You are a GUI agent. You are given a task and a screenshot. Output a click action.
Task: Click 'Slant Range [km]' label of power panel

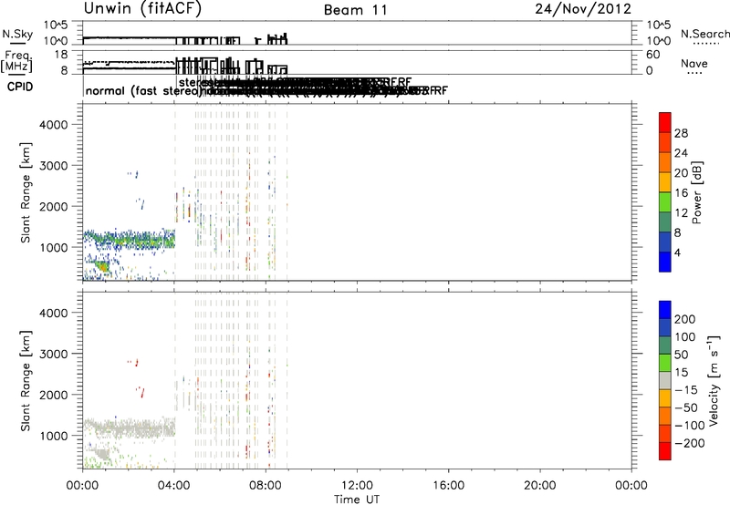(26, 192)
